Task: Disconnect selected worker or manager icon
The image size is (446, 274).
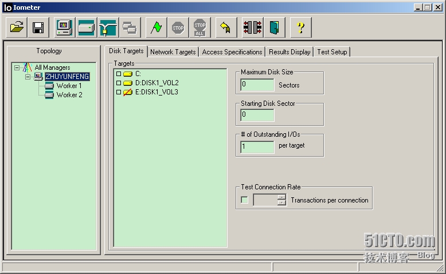Action: coord(253,27)
